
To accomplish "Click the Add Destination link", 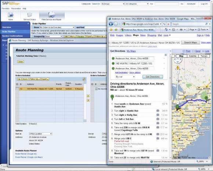I will 121,73.
